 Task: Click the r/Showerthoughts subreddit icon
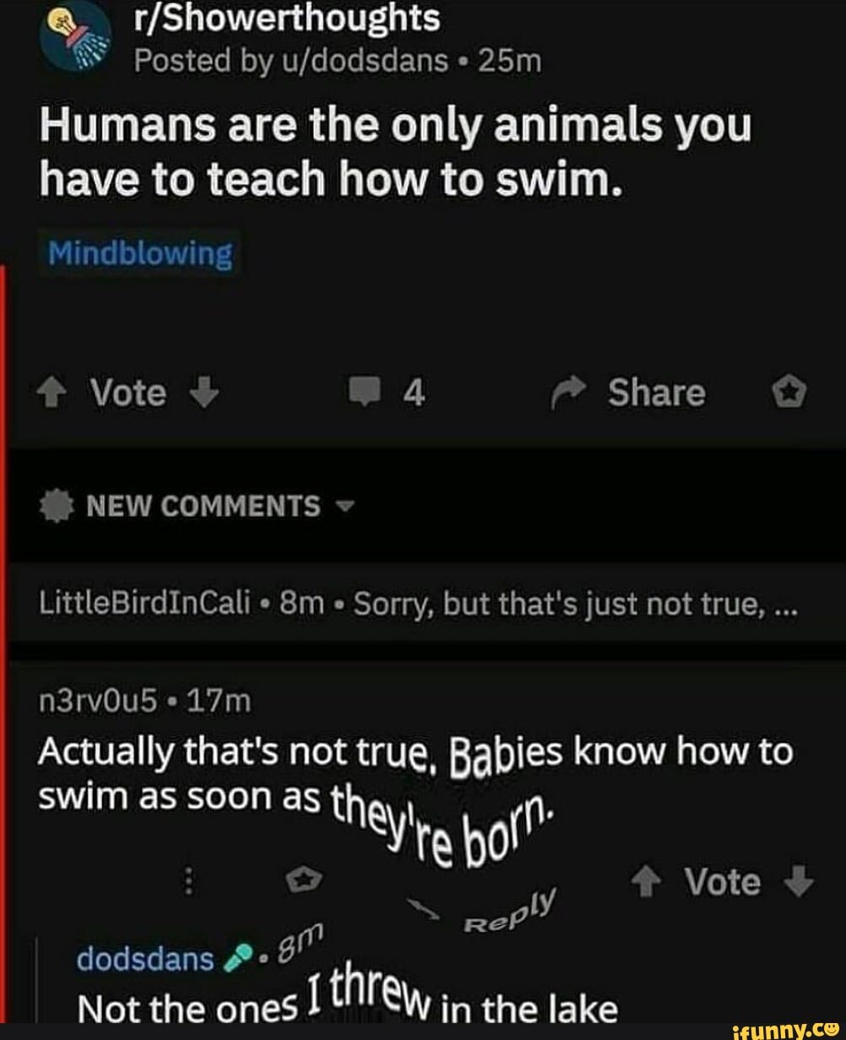click(74, 37)
